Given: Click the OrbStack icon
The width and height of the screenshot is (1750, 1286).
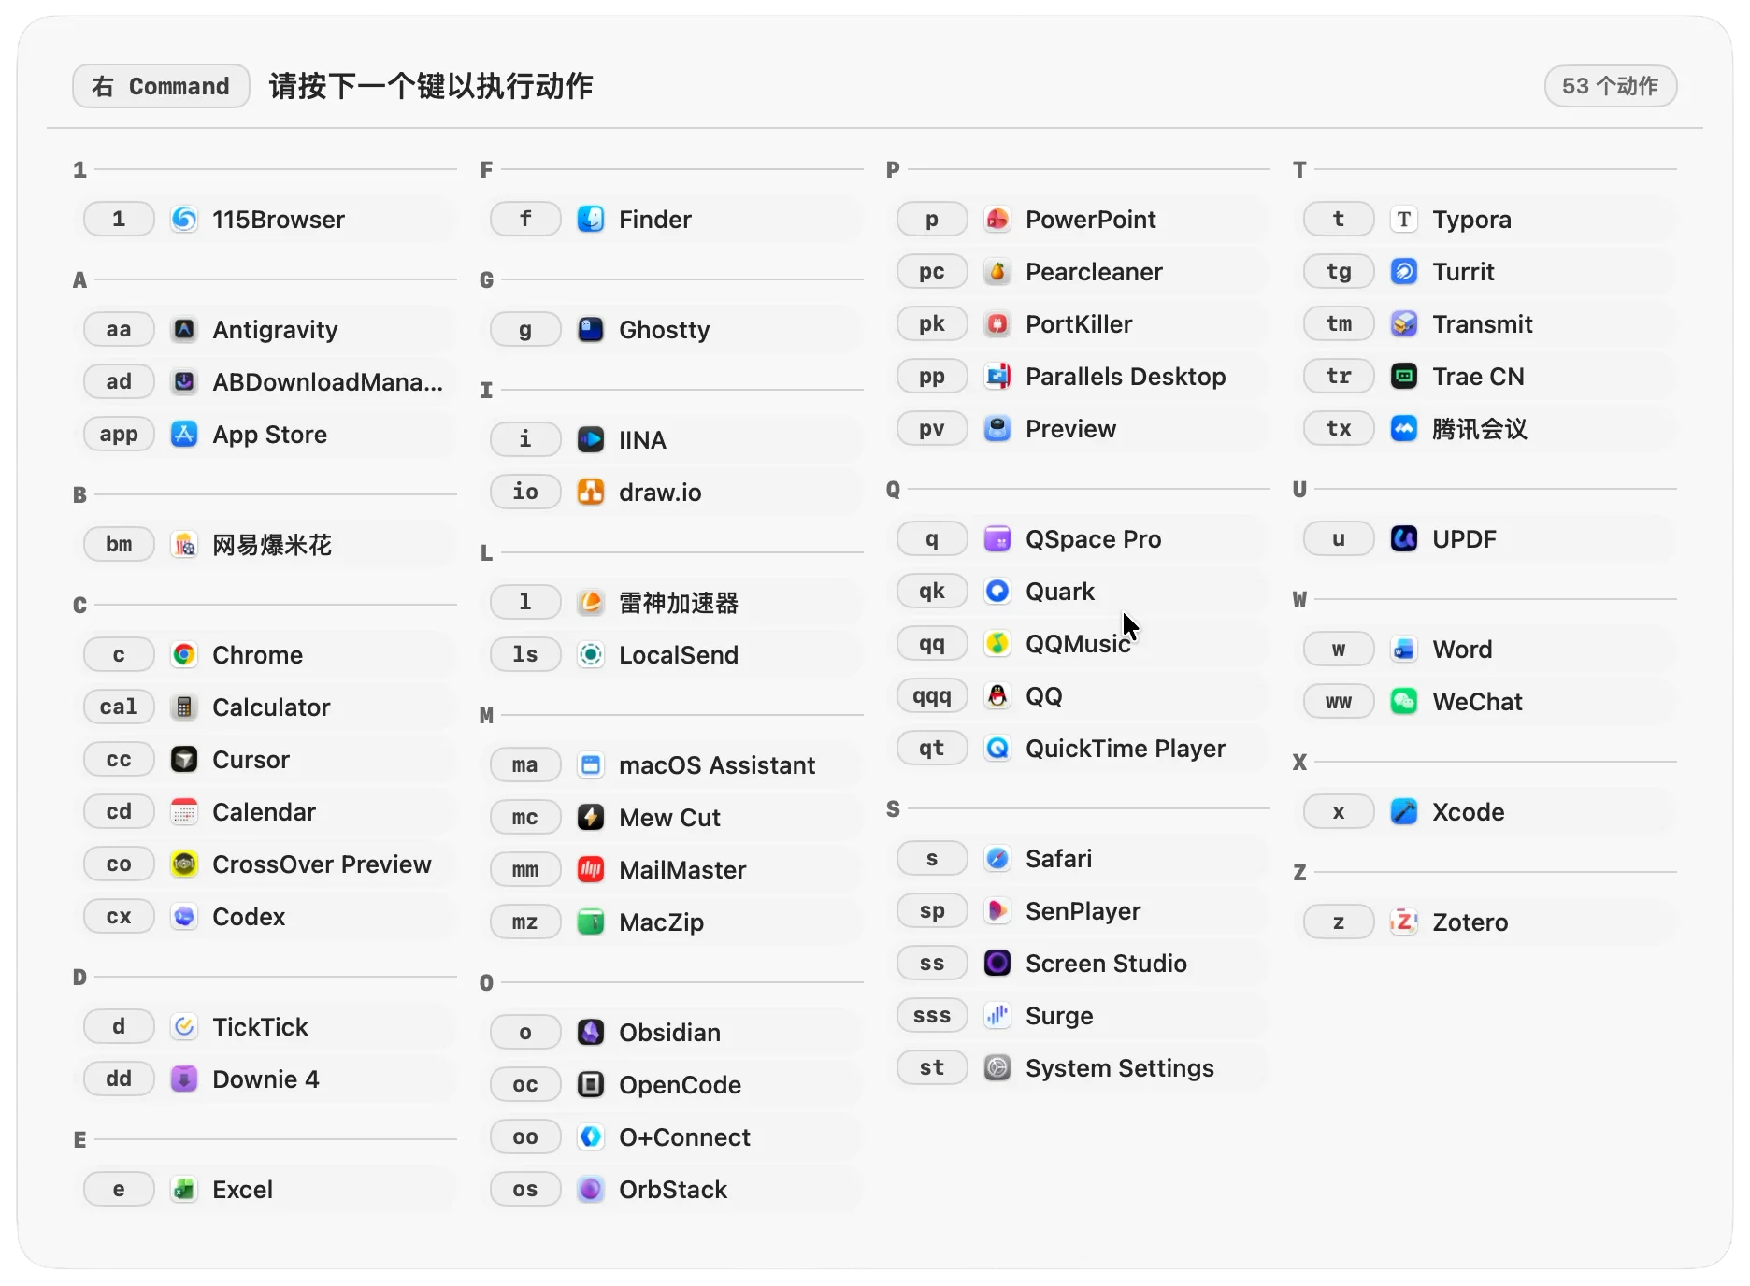Looking at the screenshot, I should [x=591, y=1190].
